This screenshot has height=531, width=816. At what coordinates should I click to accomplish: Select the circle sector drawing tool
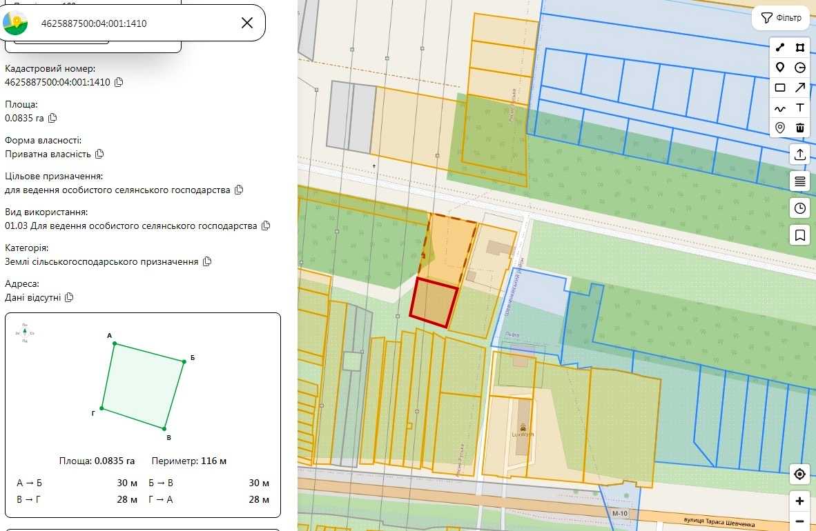(800, 68)
